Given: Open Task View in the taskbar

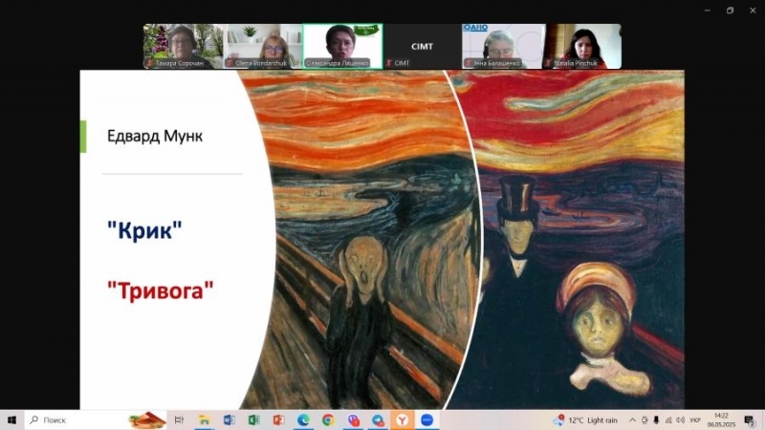Looking at the screenshot, I should coord(179,420).
